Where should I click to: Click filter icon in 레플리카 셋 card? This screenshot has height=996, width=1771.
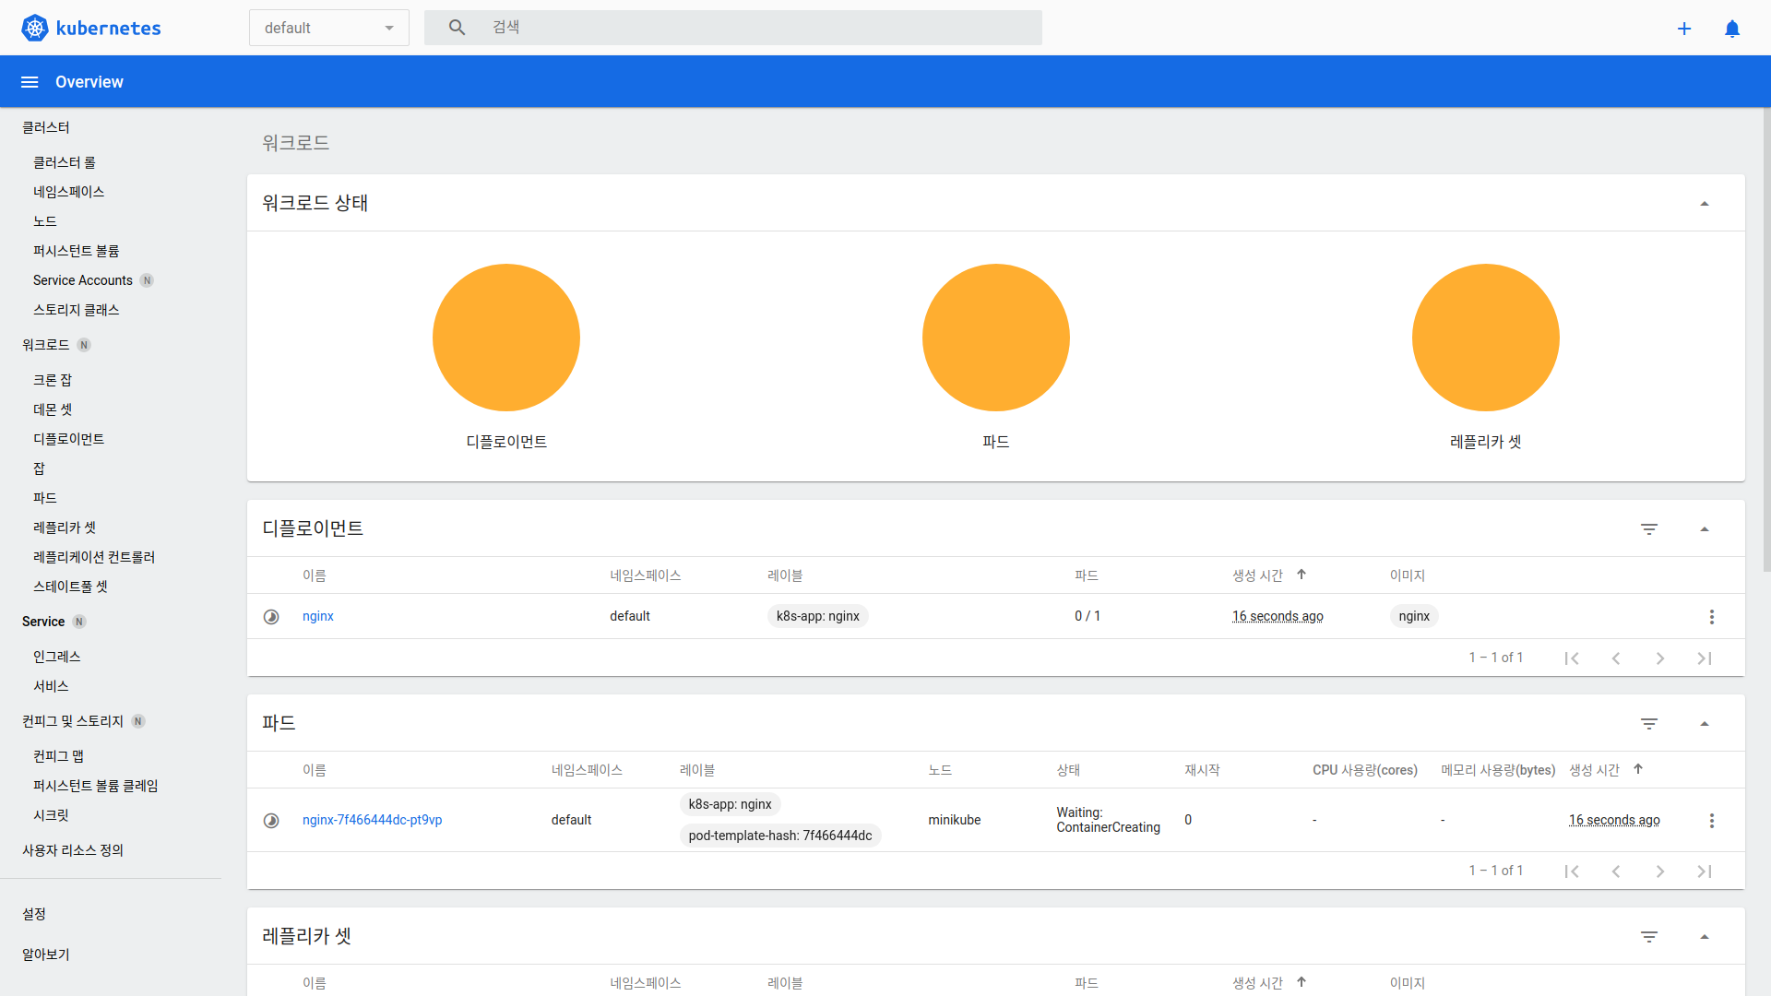point(1649,937)
